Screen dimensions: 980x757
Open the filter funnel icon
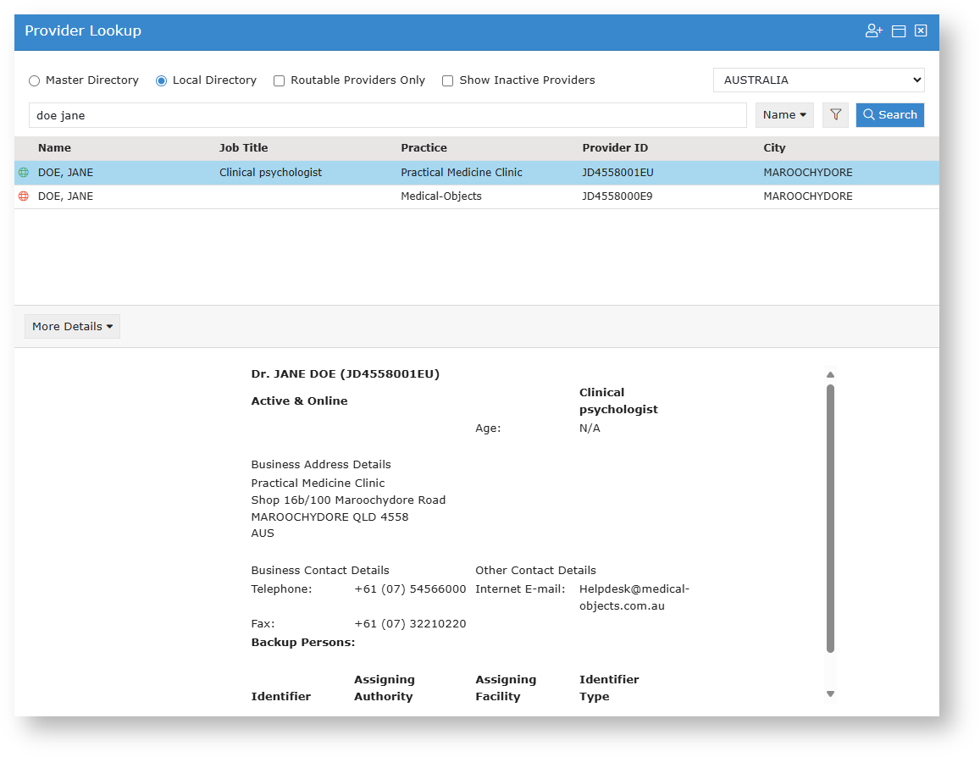[x=835, y=115]
